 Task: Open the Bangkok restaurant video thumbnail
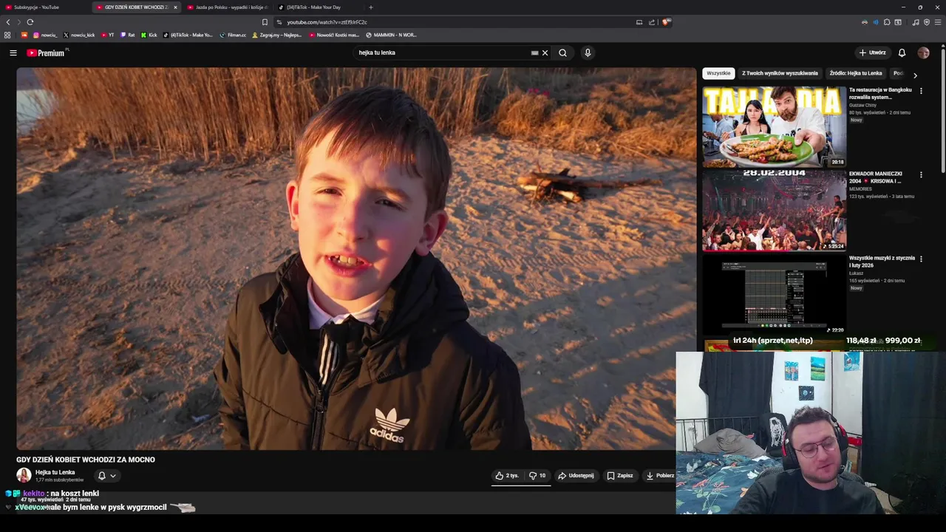click(x=774, y=127)
